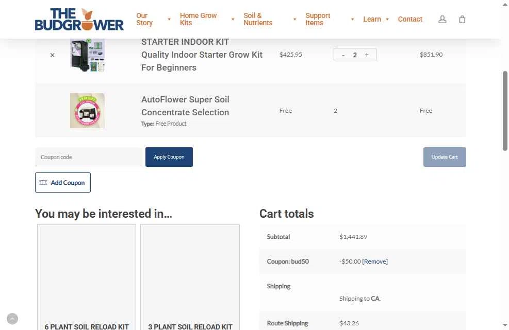Click the 'Coupon: bud50' label
Viewport: 509px width, 330px height.
coord(288,262)
